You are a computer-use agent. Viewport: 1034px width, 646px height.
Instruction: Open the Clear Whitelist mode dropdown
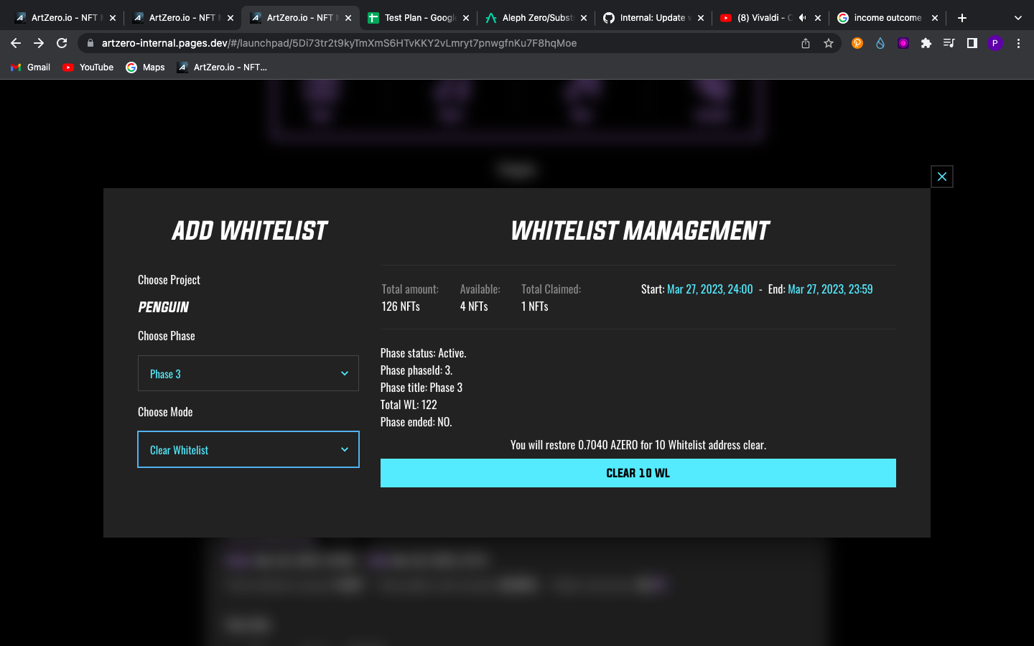coord(248,449)
